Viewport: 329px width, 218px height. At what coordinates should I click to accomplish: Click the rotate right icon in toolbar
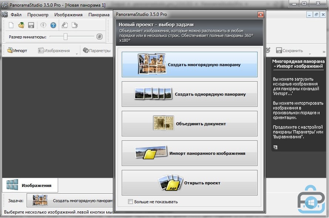tap(75, 25)
